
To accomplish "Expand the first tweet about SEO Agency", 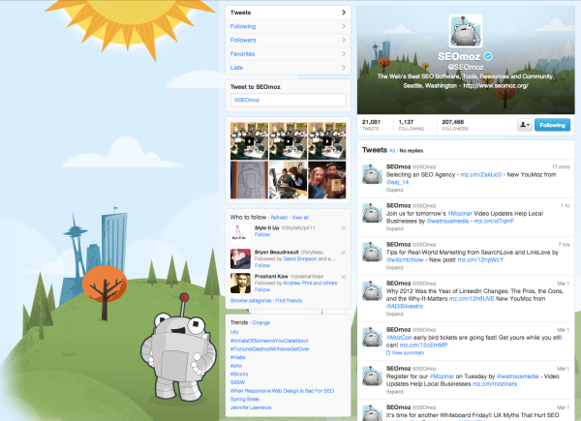I will click(x=395, y=191).
